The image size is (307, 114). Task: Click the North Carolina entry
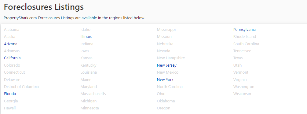pos(170,86)
